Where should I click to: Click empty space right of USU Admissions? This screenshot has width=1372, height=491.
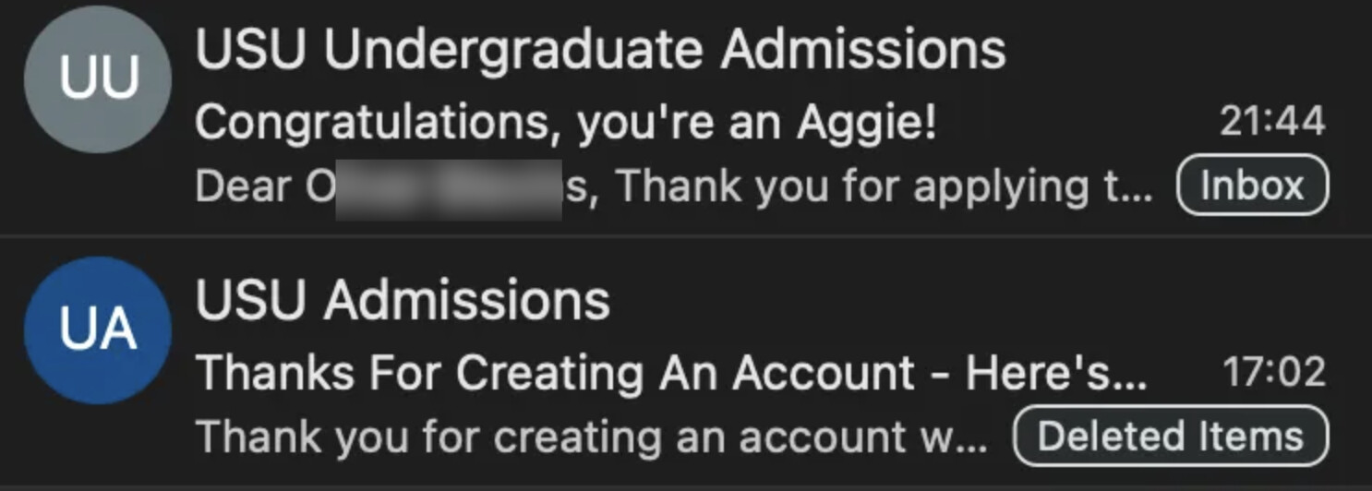click(923, 300)
